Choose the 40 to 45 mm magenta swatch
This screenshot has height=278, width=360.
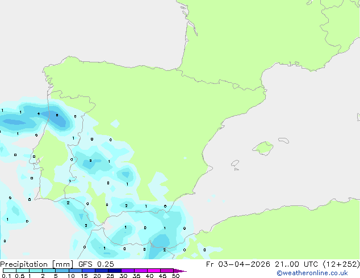[x=154, y=271]
